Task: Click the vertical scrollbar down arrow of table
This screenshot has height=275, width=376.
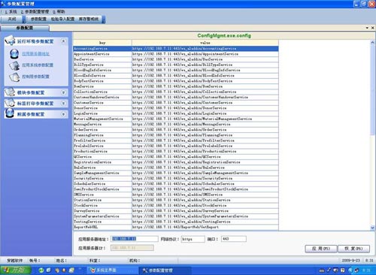Action: pos(372,228)
